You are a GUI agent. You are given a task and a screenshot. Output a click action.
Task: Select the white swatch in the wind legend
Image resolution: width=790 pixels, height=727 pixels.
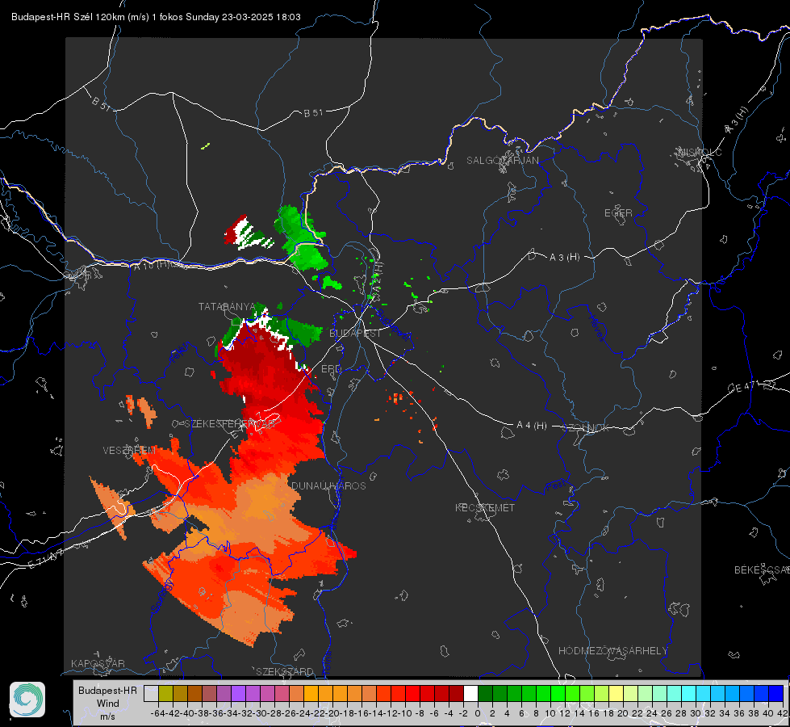pyautogui.click(x=470, y=693)
